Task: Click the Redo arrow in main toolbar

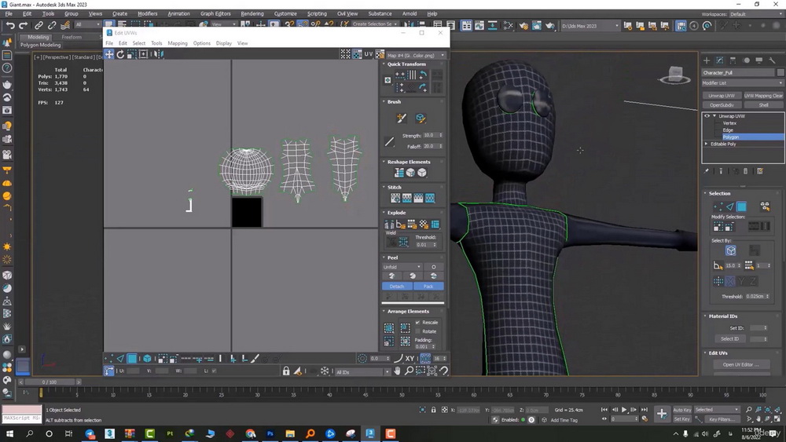Action: 23,25
